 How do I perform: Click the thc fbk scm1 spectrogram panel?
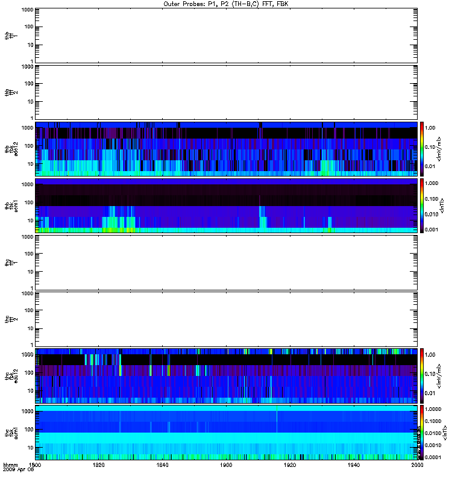point(227,433)
